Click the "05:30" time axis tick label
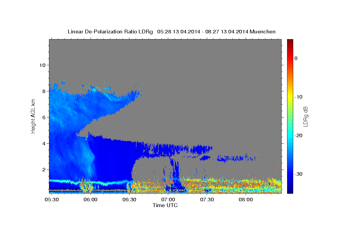This screenshot has width=348, height=232. 52,200
